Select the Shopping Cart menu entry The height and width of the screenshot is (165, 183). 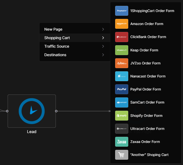pos(75,38)
